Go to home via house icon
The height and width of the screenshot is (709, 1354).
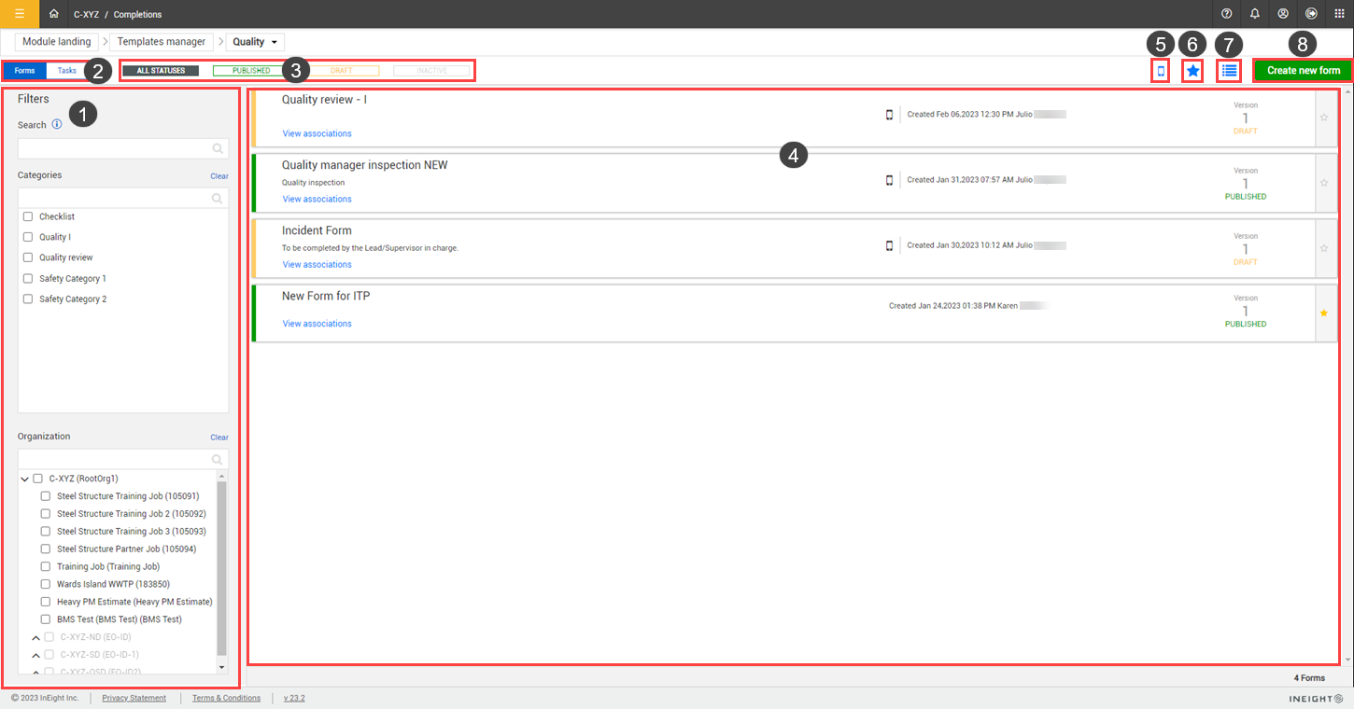point(54,14)
